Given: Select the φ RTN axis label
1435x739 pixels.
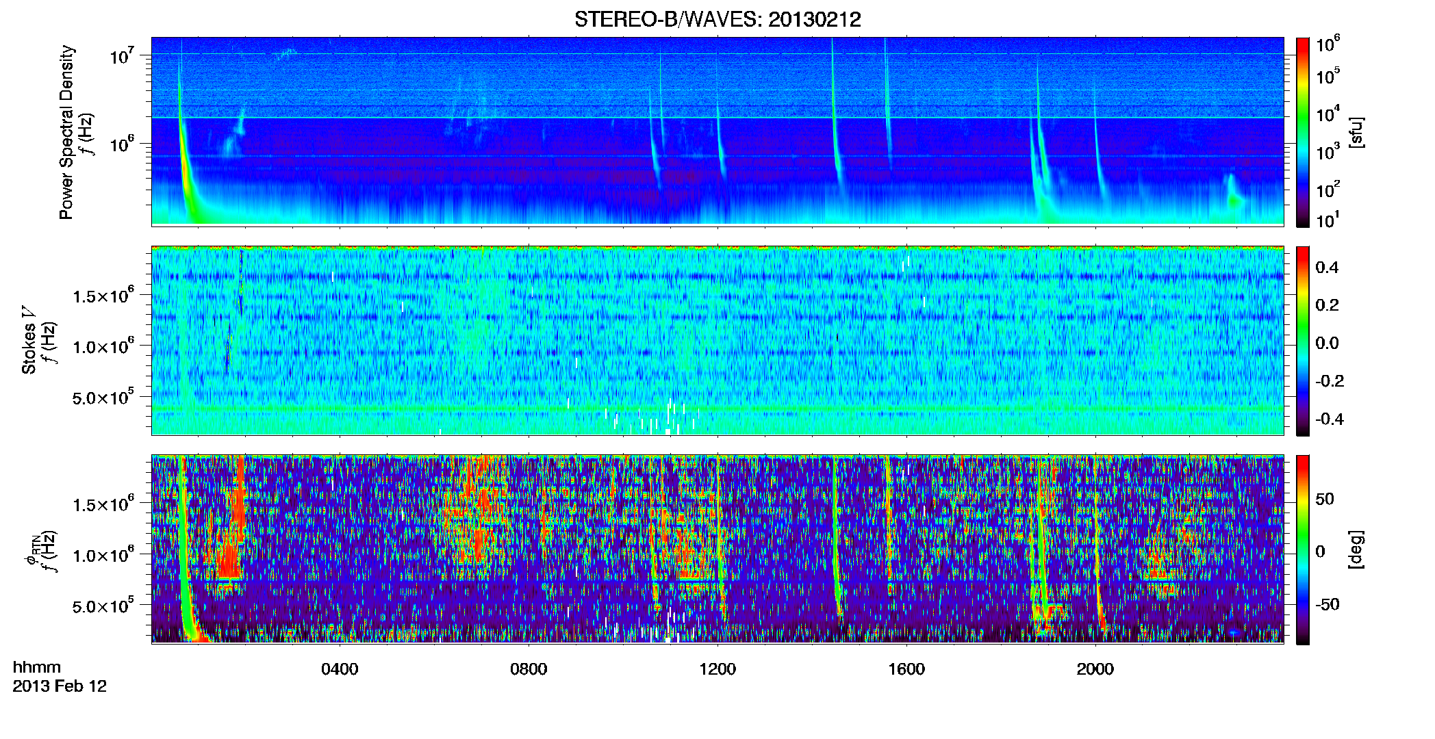Looking at the screenshot, I should (x=31, y=549).
